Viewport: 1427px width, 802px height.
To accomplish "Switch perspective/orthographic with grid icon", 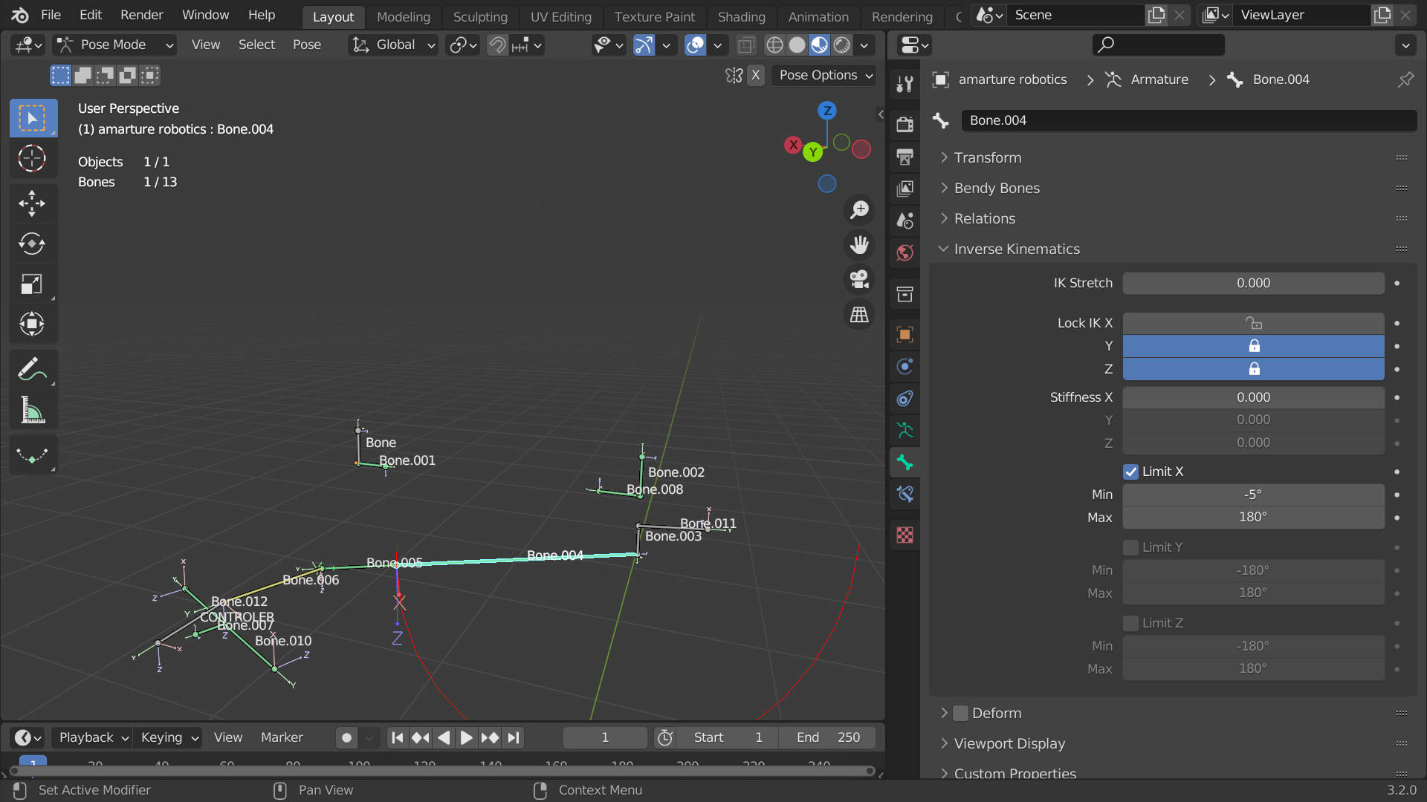I will (x=859, y=315).
